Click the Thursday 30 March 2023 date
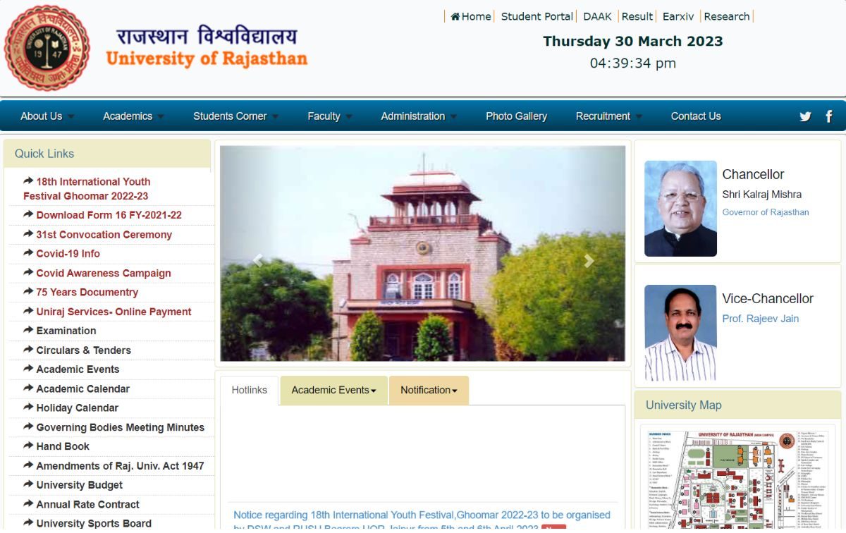This screenshot has width=846, height=533. 632,41
